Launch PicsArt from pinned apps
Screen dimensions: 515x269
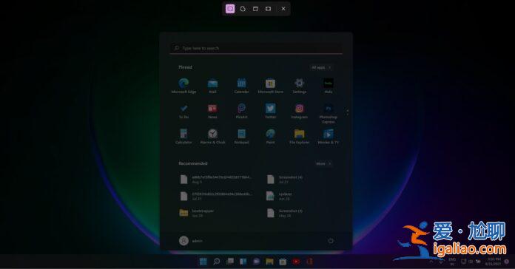pyautogui.click(x=242, y=111)
